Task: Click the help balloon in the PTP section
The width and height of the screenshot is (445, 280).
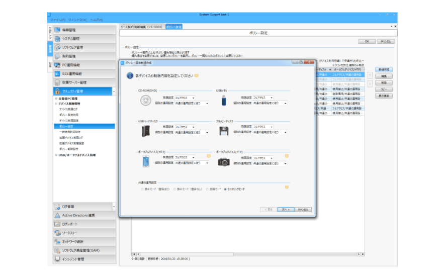Action: tap(287, 156)
